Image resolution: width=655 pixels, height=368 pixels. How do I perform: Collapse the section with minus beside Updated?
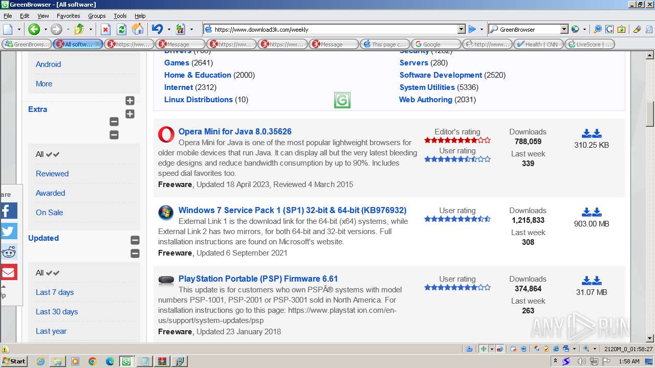135,240
